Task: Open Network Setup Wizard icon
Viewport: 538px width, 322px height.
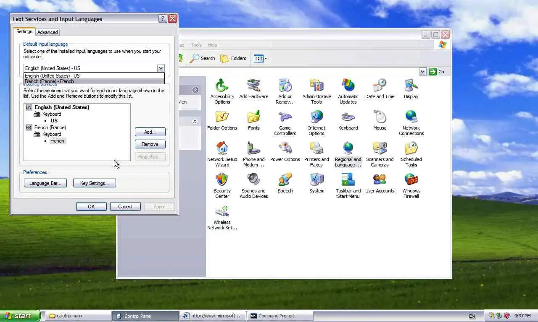Action: [x=222, y=154]
